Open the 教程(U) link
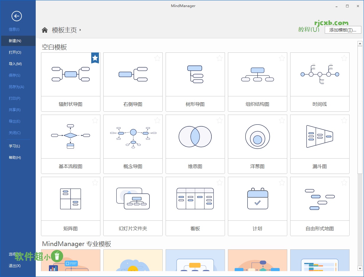 point(308,29)
